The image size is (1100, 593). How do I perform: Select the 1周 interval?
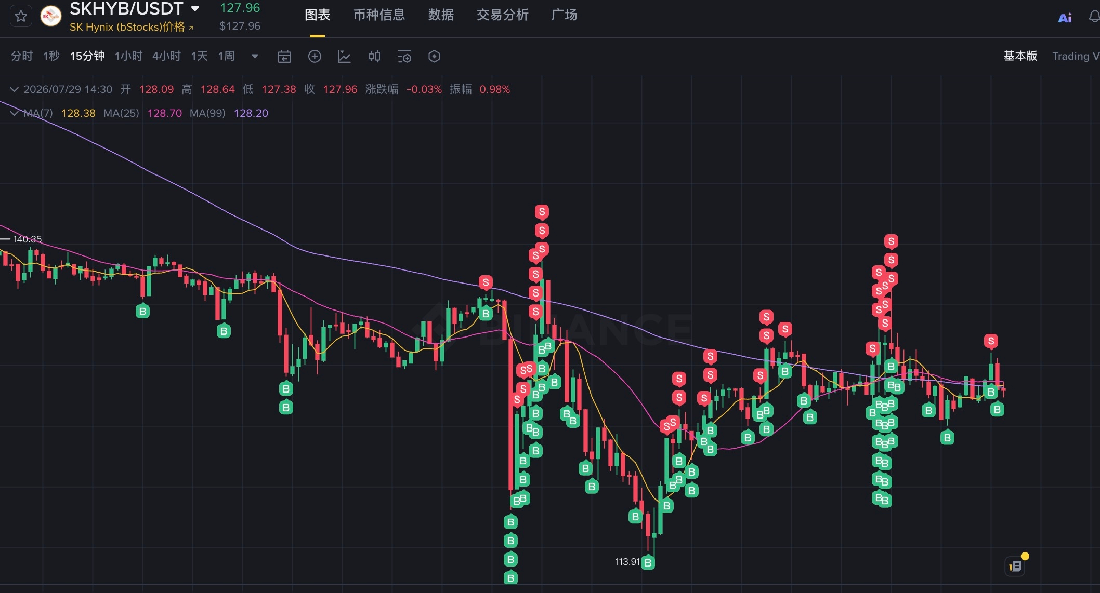pos(226,56)
